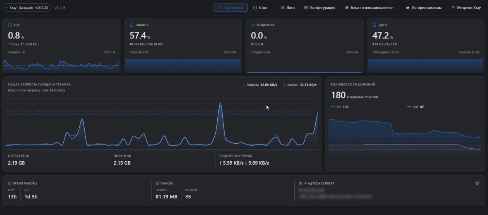This screenshot has height=215, width=488.
Task: Click the panel memory 81.19 MB
Action: click(167, 197)
